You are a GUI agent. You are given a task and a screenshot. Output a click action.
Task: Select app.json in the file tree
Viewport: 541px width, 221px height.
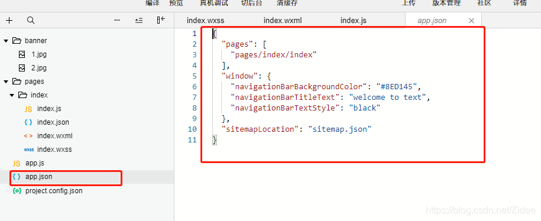pos(38,177)
